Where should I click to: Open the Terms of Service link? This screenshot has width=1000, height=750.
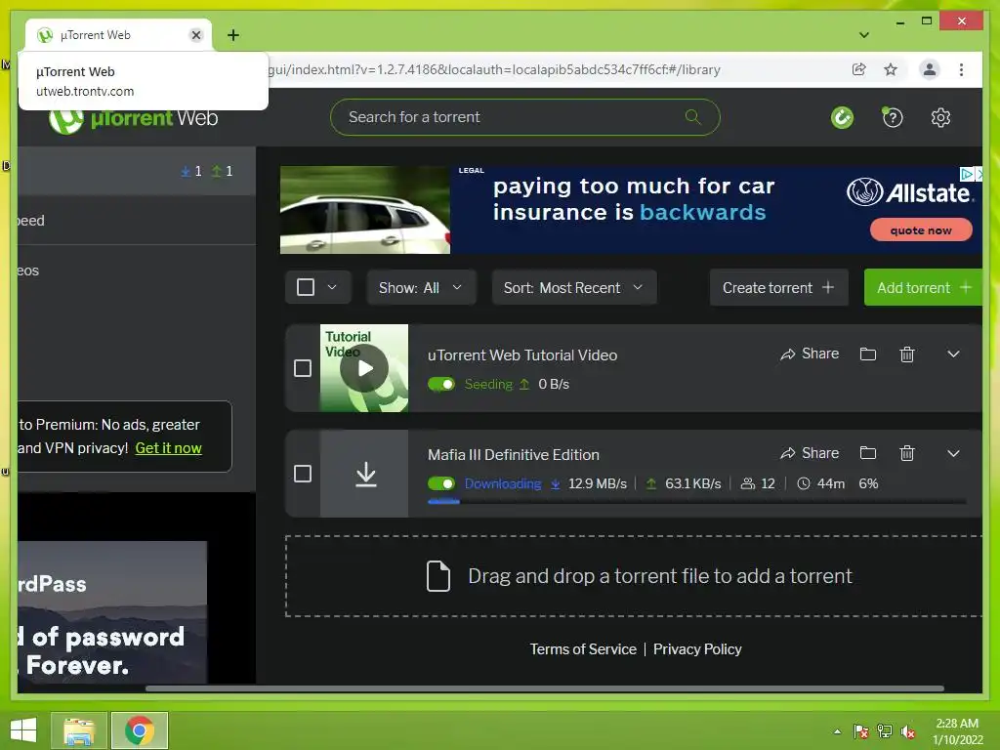coord(583,649)
